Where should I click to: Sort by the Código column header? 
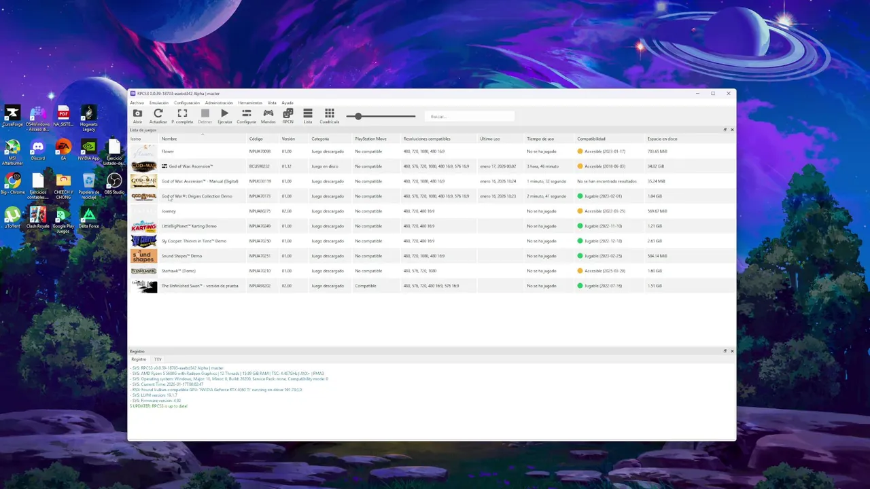tap(263, 139)
